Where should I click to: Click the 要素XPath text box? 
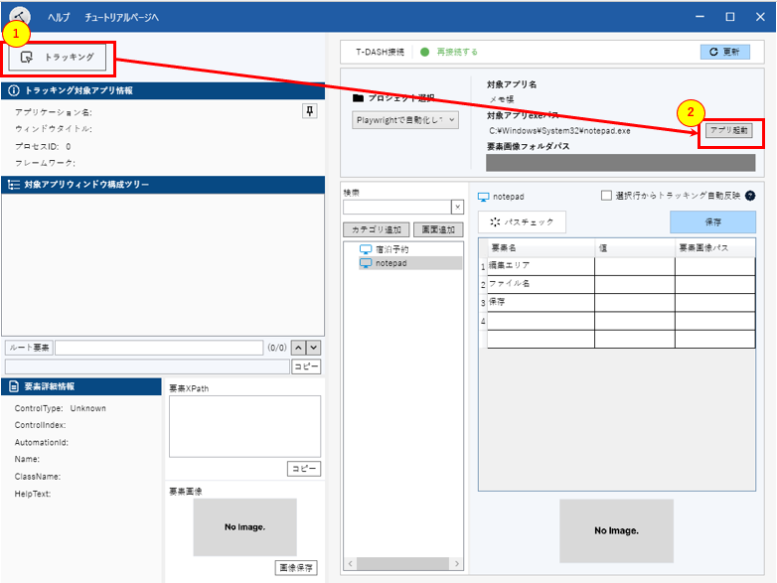(244, 426)
